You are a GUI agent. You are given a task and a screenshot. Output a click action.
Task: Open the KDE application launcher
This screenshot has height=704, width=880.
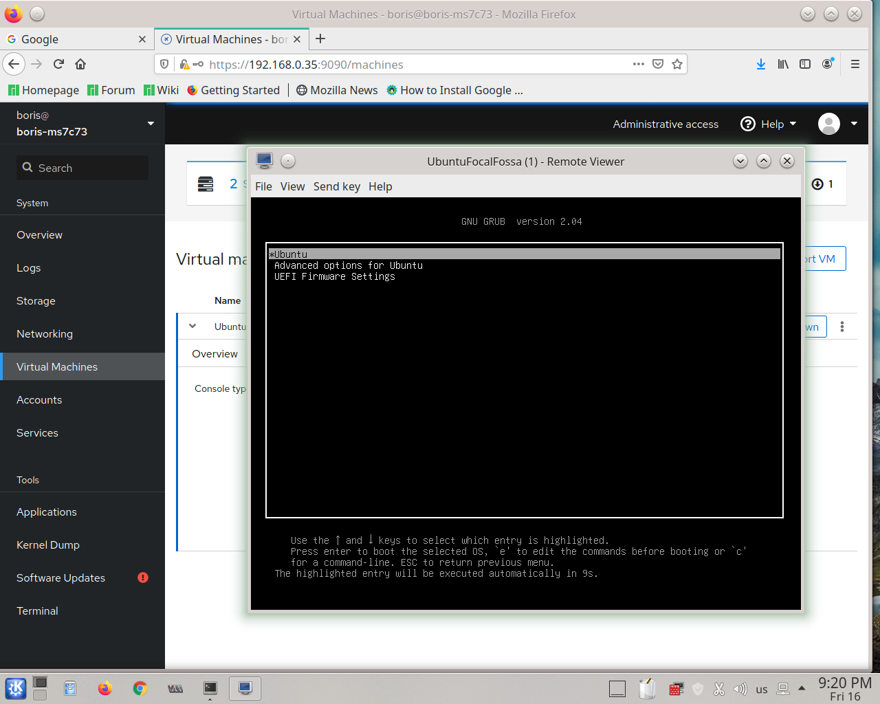[15, 688]
